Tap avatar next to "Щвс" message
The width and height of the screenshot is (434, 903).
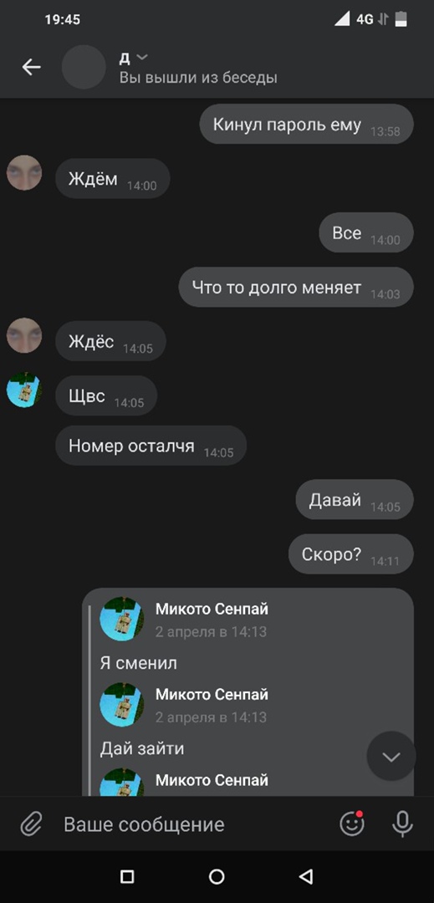coord(24,390)
